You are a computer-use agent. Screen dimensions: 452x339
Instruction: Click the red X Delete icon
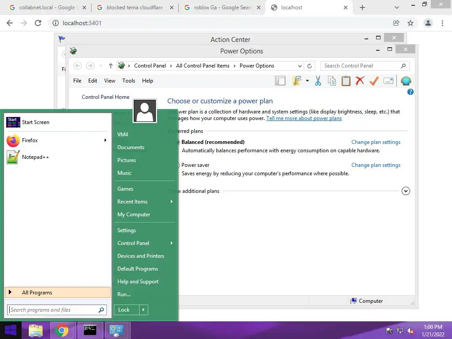[x=360, y=81]
